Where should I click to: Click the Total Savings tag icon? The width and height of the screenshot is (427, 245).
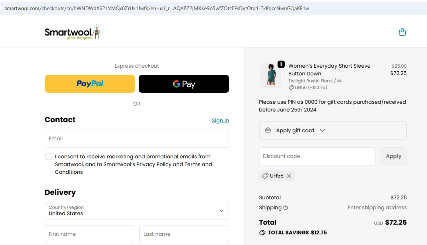click(x=262, y=233)
